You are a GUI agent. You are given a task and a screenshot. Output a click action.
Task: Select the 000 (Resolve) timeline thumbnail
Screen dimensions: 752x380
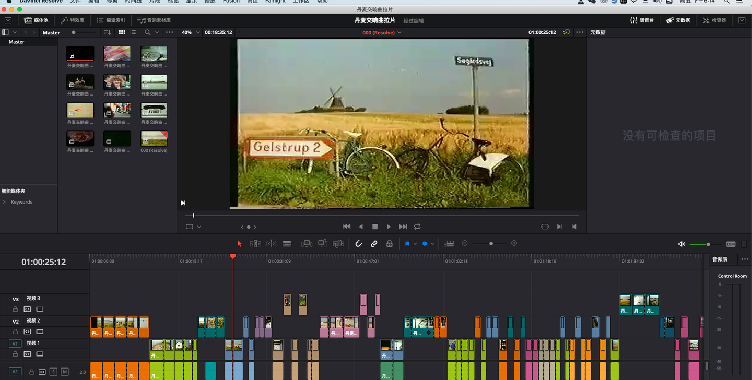[154, 138]
